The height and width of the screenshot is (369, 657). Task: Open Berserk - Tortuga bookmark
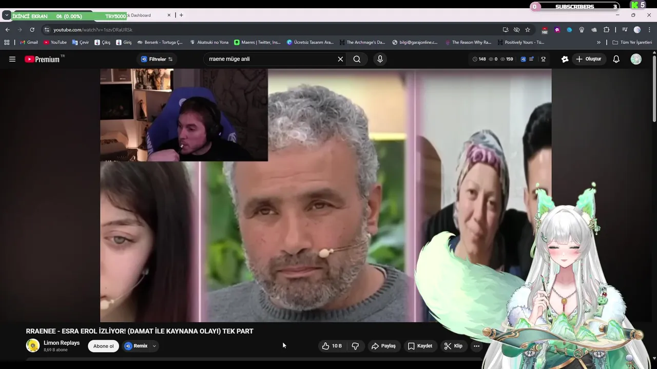[160, 43]
